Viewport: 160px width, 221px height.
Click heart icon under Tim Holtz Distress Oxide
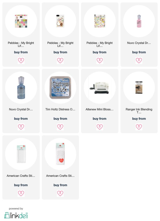[60, 127]
